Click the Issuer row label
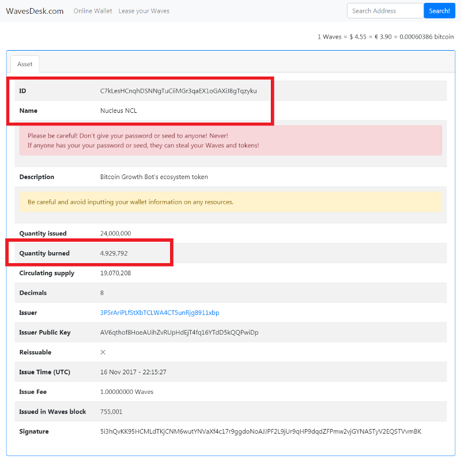The height and width of the screenshot is (463, 461). coord(28,313)
